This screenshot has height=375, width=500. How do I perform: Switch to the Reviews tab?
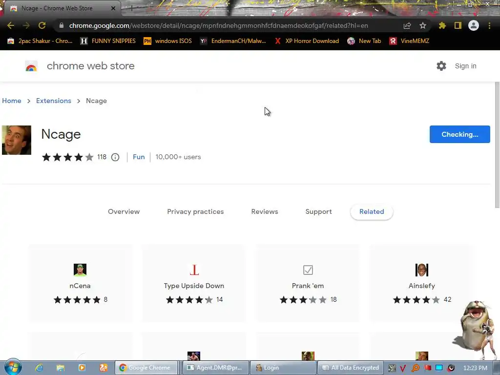click(265, 211)
